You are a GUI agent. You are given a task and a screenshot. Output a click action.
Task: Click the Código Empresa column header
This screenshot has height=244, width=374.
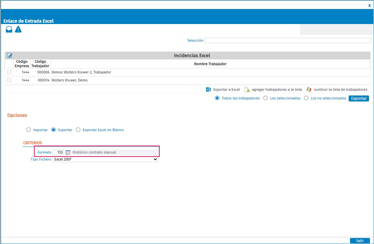coord(22,64)
